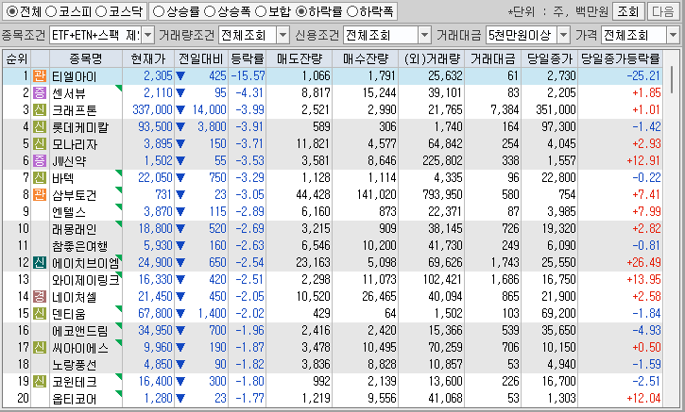Click the 조회 search button
685x412 pixels.
pos(628,11)
